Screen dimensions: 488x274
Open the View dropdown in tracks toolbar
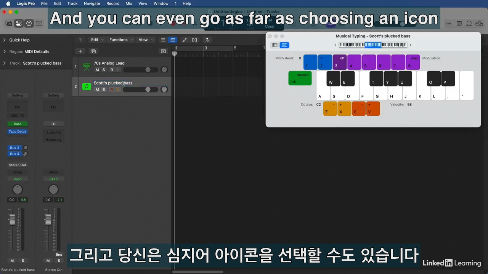146,40
